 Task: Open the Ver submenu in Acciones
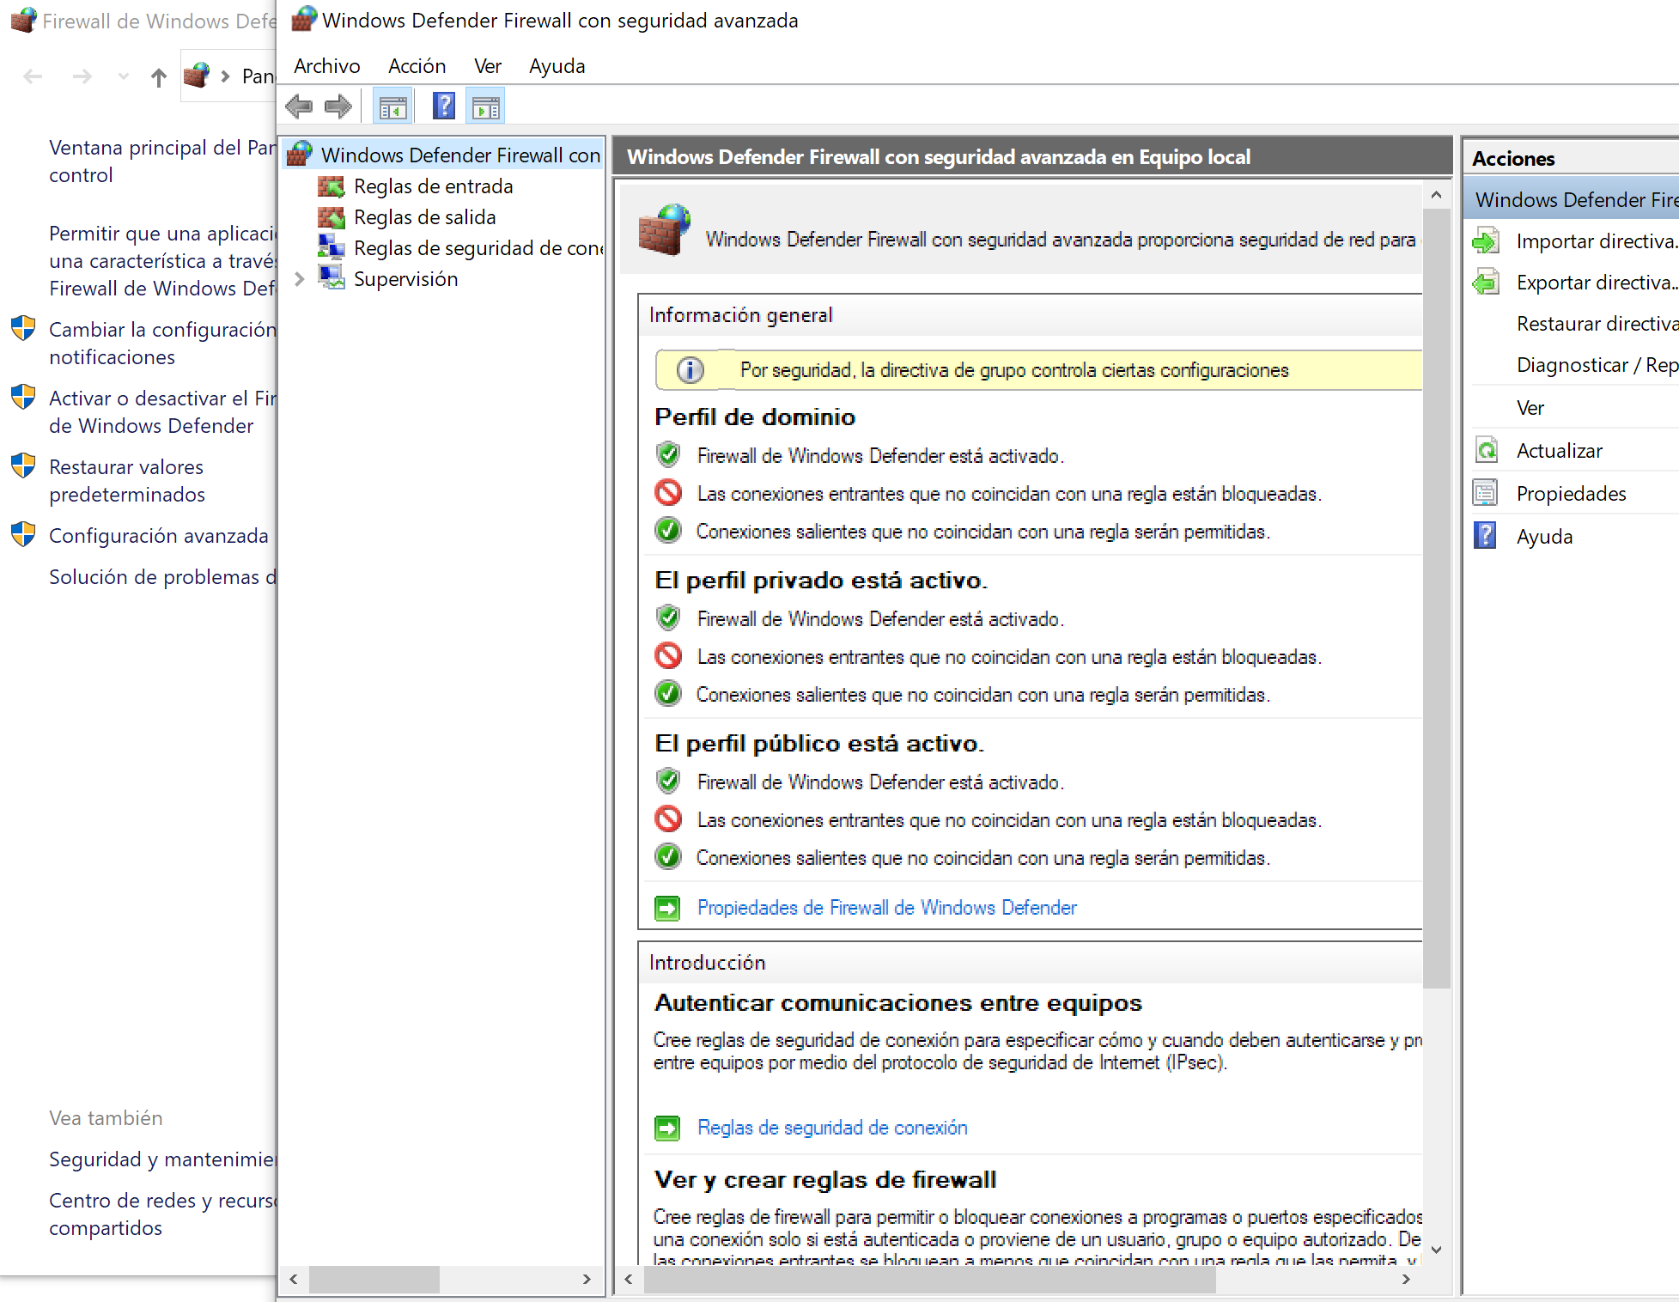pos(1530,408)
